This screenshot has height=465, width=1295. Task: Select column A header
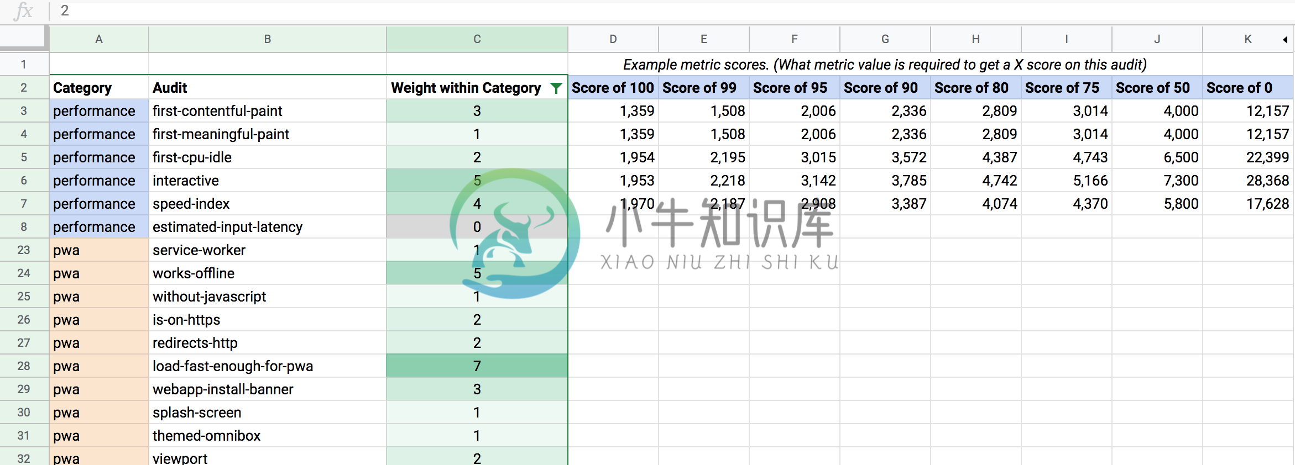(99, 39)
